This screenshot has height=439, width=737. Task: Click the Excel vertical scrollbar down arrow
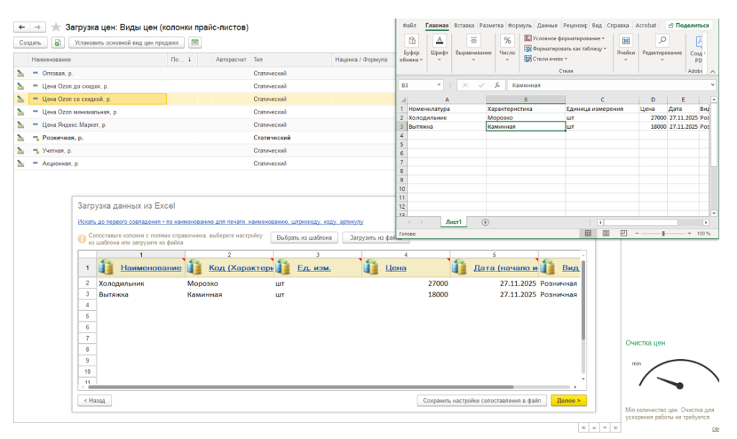(x=714, y=214)
